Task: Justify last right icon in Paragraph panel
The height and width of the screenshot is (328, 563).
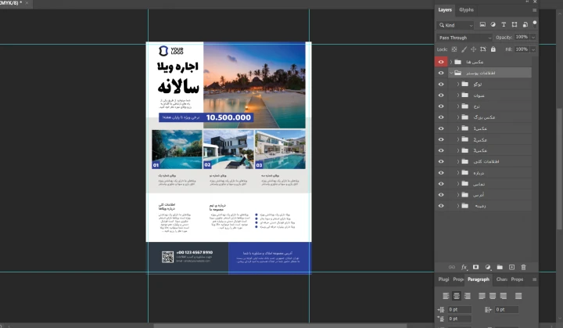Action: click(x=504, y=296)
